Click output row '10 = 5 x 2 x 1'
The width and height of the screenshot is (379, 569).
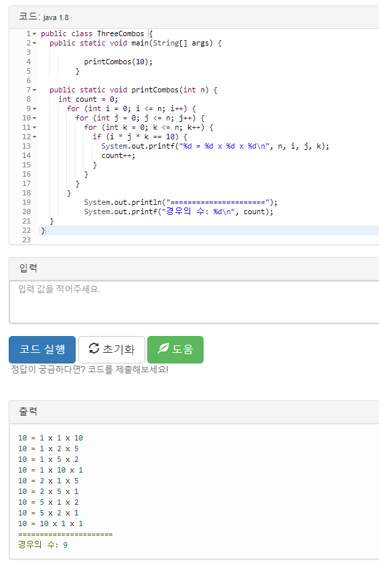pos(48,513)
